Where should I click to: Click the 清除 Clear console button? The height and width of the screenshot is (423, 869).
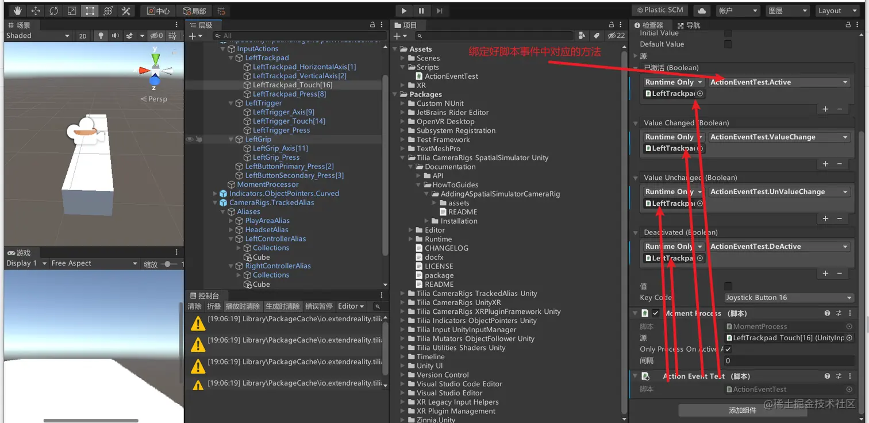click(195, 306)
